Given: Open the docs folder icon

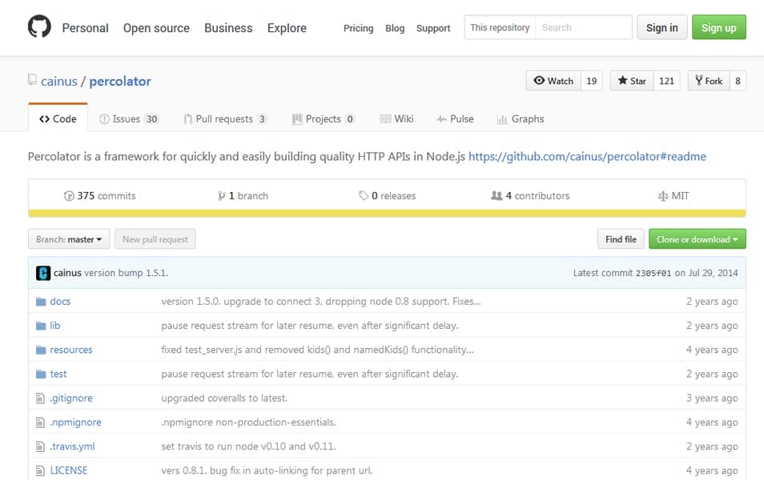Looking at the screenshot, I should pos(41,302).
